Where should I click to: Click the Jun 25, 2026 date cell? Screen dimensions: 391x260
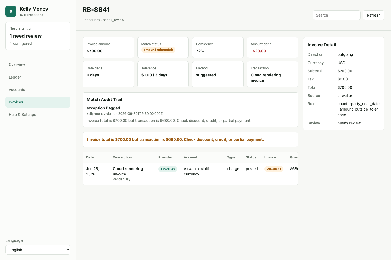93,171
